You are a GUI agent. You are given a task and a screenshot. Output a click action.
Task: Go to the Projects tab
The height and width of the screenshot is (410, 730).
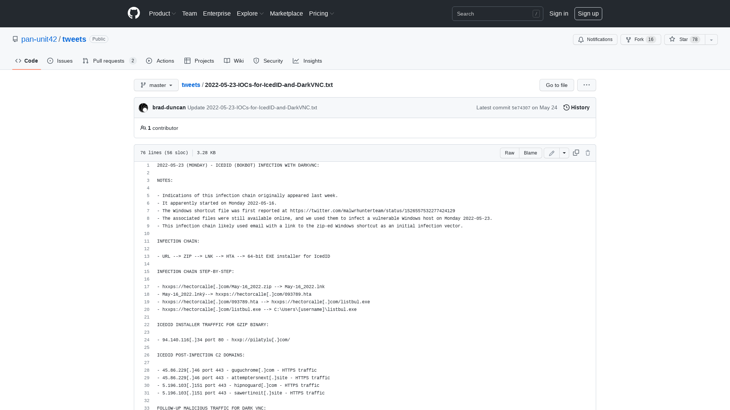tap(199, 61)
